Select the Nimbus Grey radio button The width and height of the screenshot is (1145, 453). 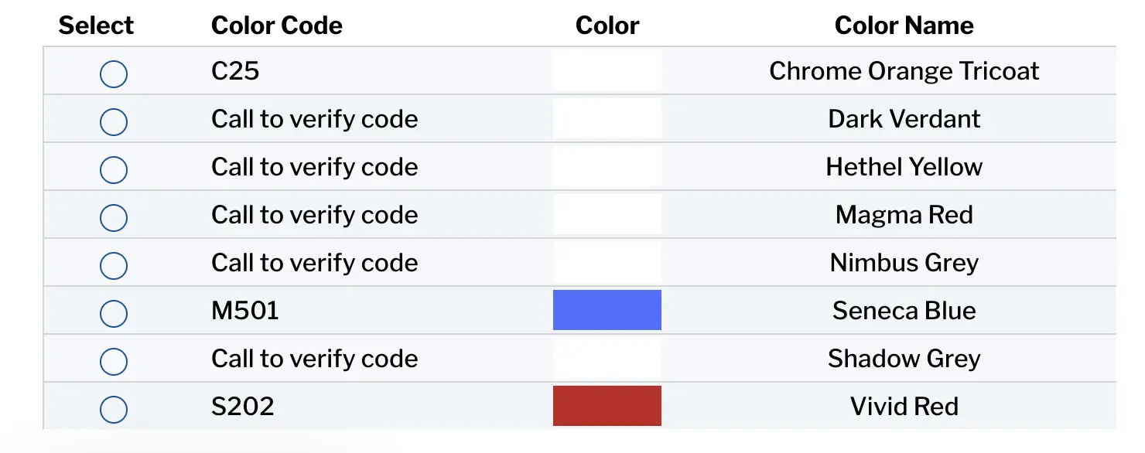[114, 266]
